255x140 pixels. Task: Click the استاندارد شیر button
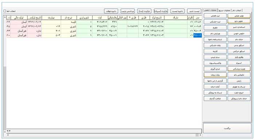[239, 27]
